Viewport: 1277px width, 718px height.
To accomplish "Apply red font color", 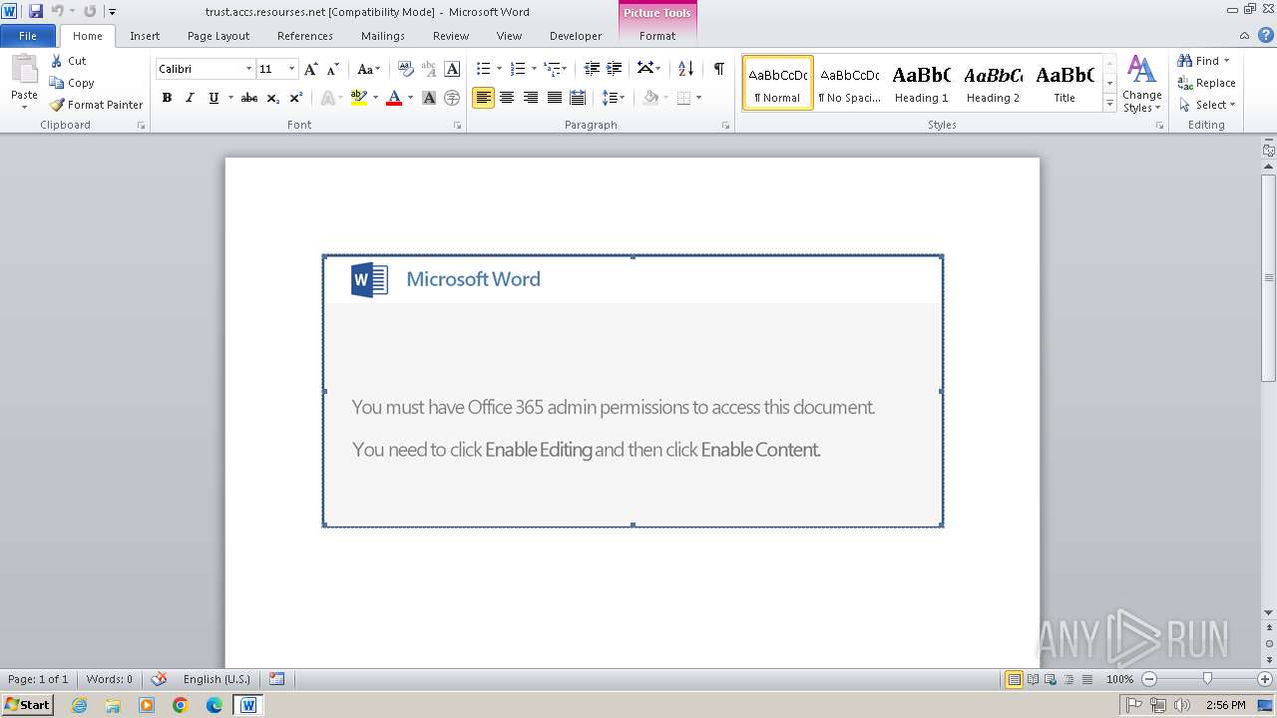I will (394, 98).
